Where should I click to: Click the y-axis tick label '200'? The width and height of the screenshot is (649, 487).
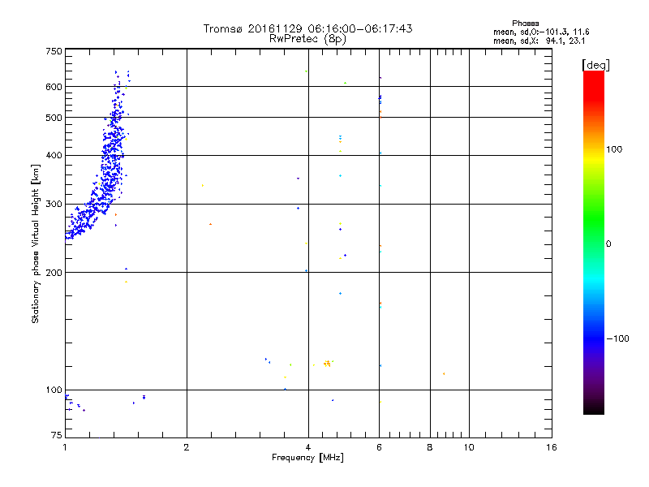pos(54,273)
